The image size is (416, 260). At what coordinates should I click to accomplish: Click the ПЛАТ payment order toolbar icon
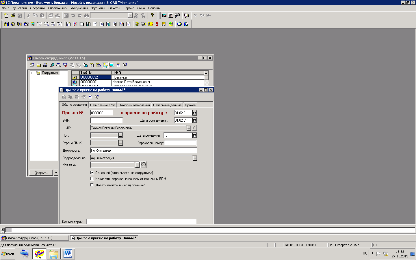[39, 24]
